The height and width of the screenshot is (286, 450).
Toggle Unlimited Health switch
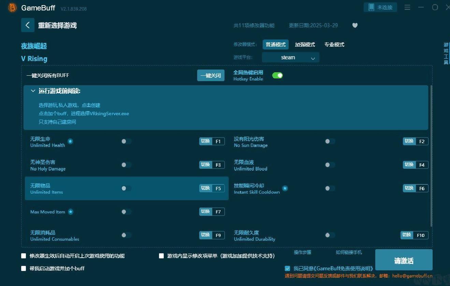(x=126, y=141)
